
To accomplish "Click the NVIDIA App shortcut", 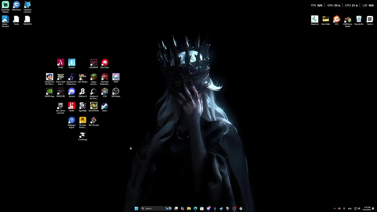I will pyautogui.click(x=49, y=93).
